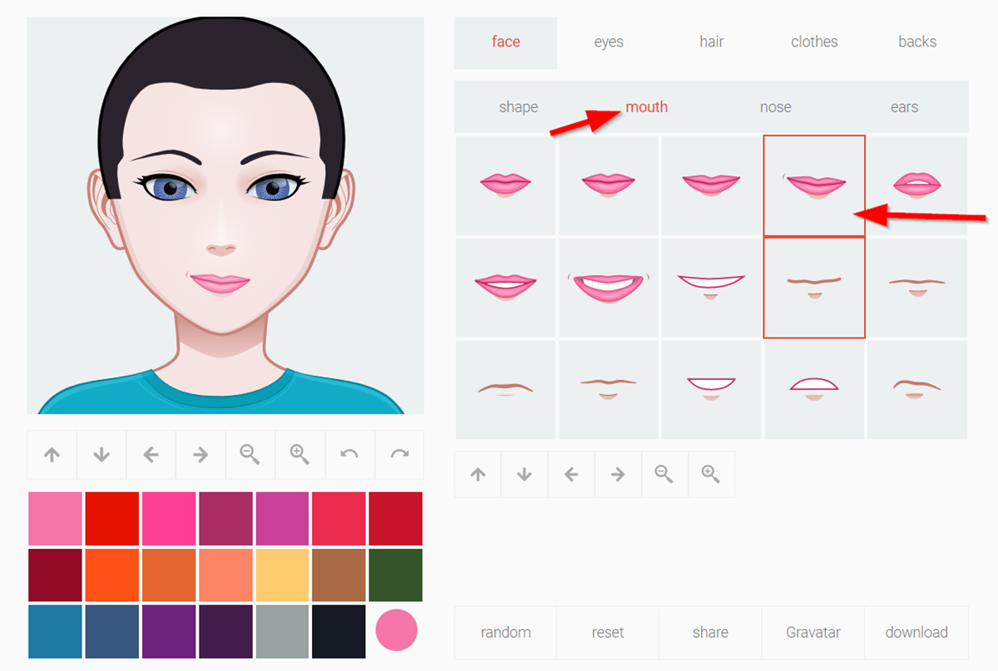Redo the avatar change

coord(399,454)
